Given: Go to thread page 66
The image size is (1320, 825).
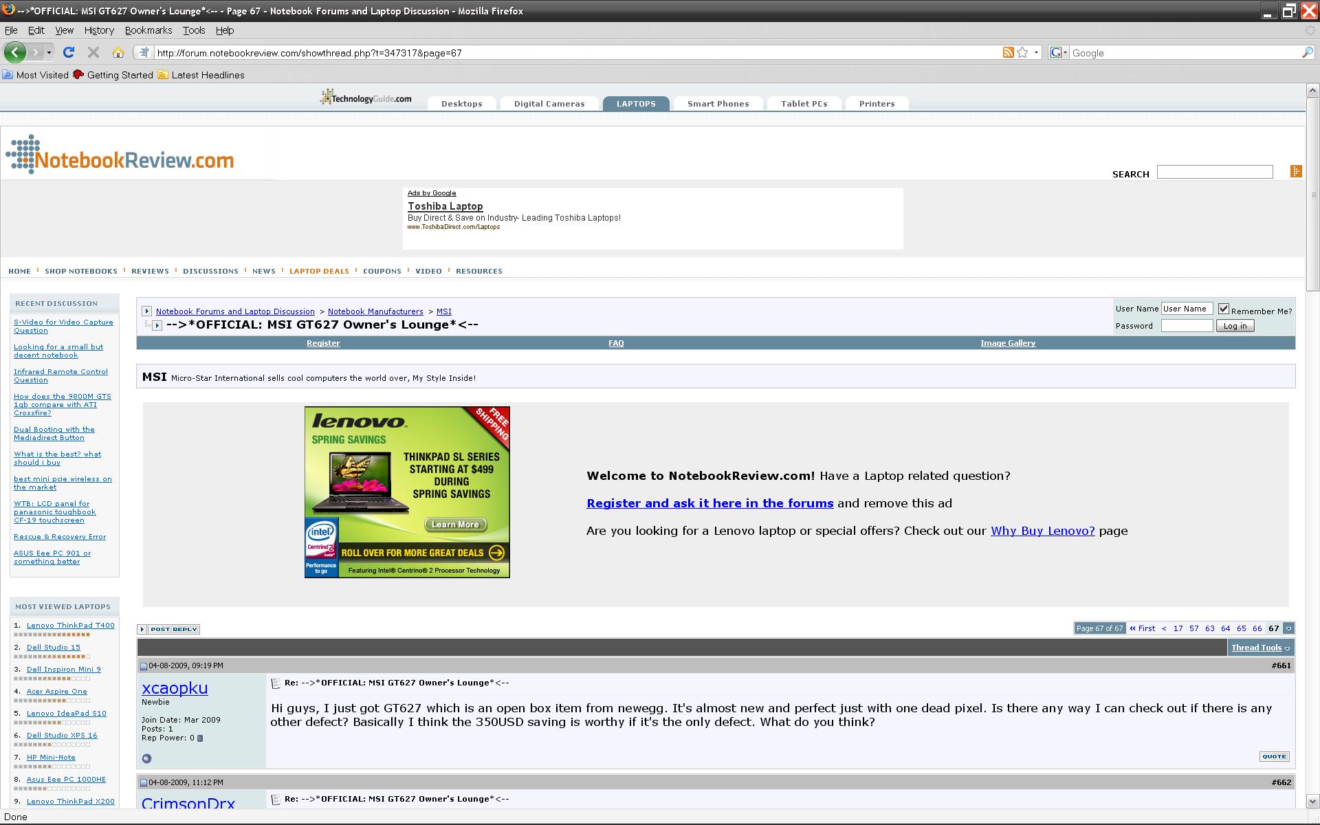Looking at the screenshot, I should [x=1257, y=628].
